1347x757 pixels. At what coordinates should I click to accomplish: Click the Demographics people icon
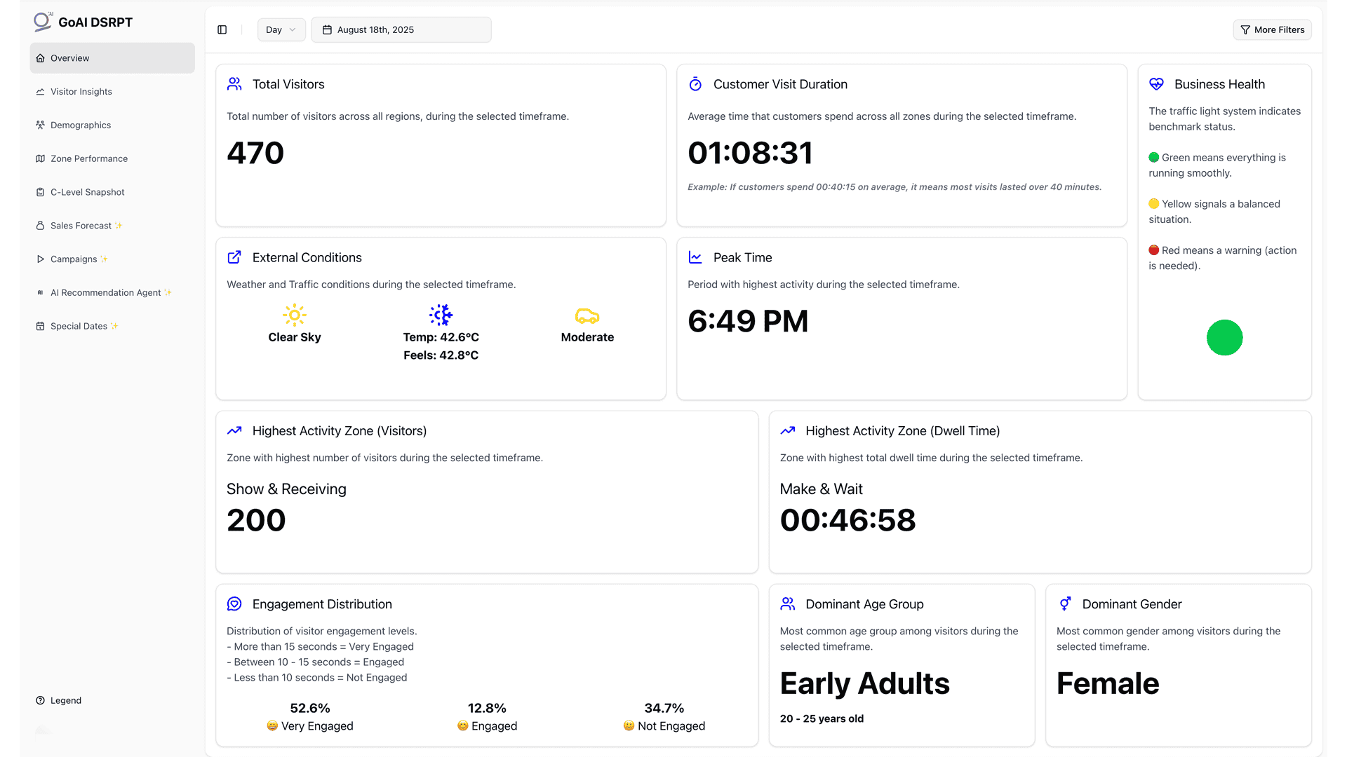[40, 125]
